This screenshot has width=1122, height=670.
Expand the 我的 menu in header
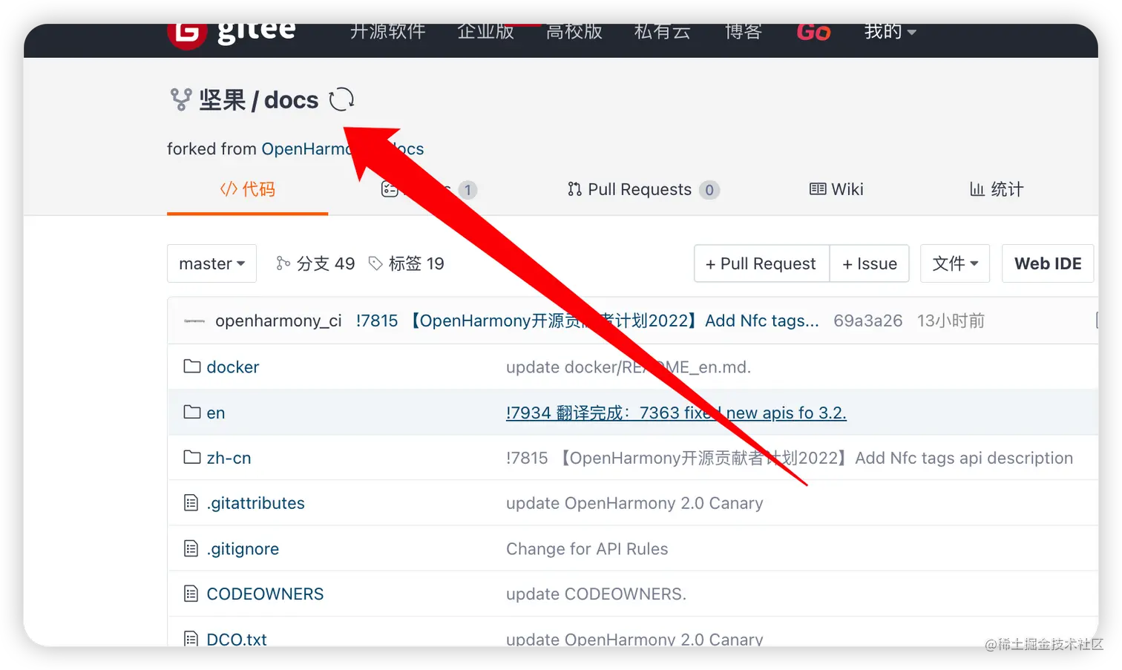(890, 32)
